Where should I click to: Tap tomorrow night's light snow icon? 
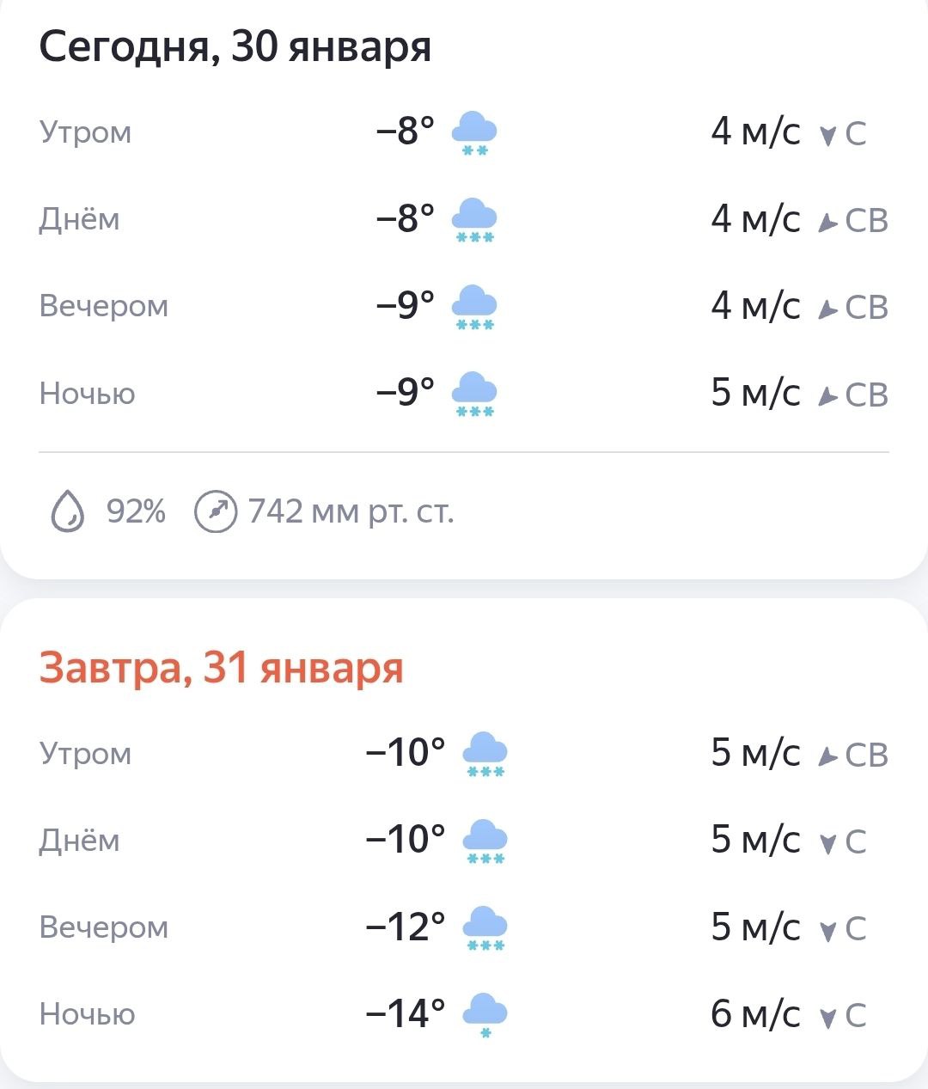click(485, 1015)
